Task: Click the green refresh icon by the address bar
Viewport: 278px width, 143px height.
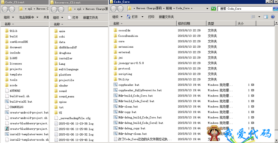Action: pyautogui.click(x=213, y=9)
